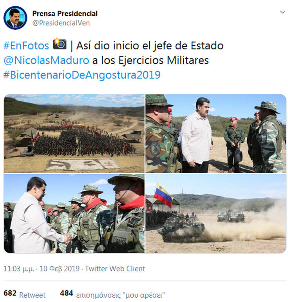This screenshot has height=302, width=288.
Task: Visit the @PresidencialVen handle
Action: [61, 23]
